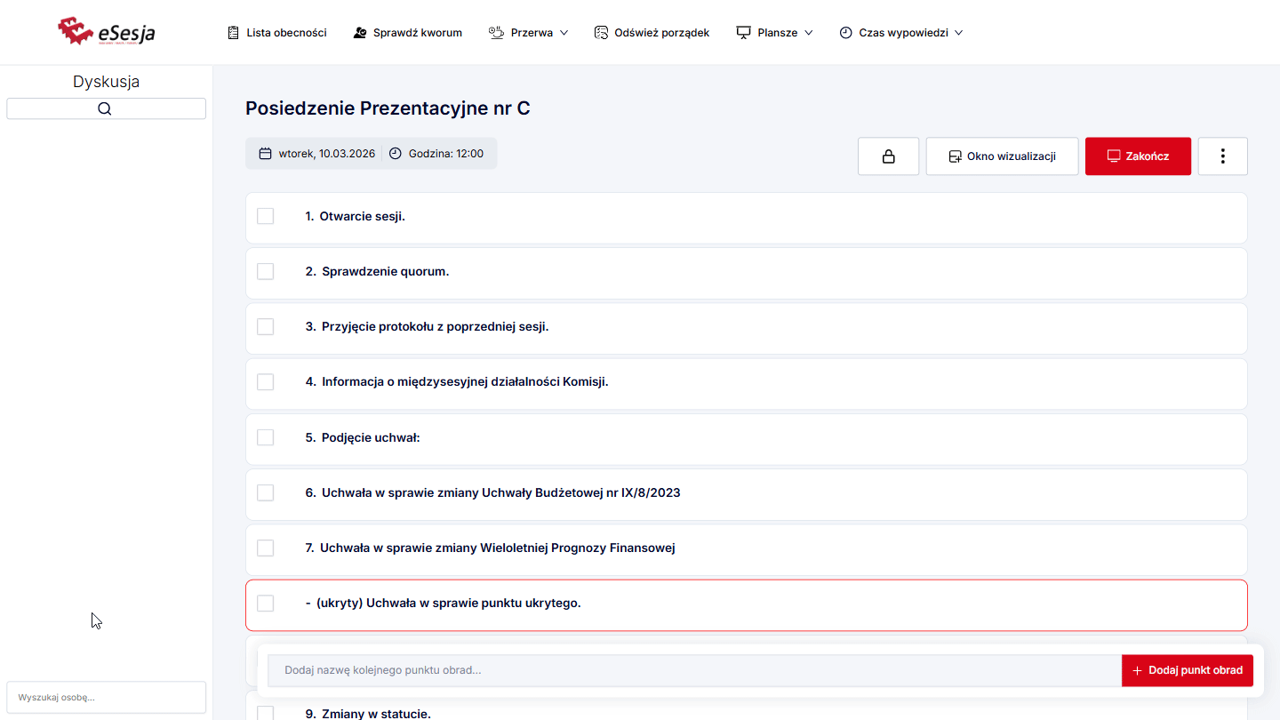Tick the checkbox for Sprawdzenie quorum

(x=266, y=271)
